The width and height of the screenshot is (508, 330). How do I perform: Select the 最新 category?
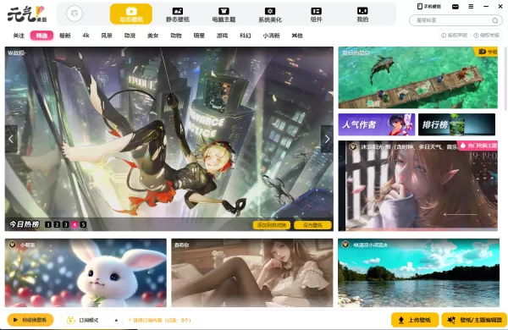tap(65, 36)
